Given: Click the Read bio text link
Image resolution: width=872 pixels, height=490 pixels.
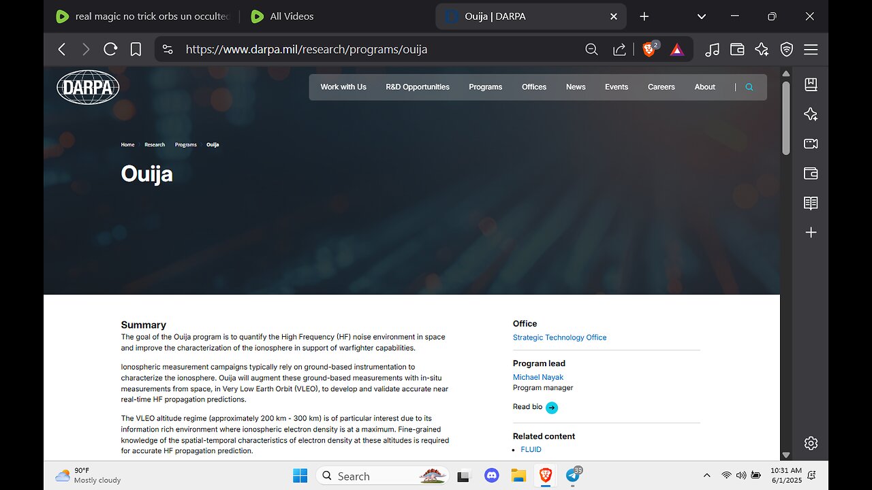Looking at the screenshot, I should [x=527, y=407].
